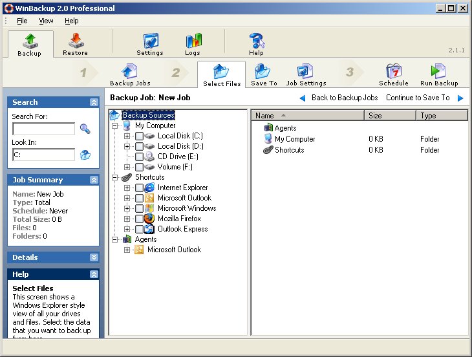This screenshot has width=472, height=357.
Task: Collapse the Shortcuts tree node
Action: coord(115,177)
